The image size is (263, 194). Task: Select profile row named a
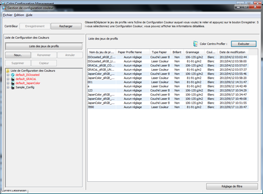tap(168, 86)
